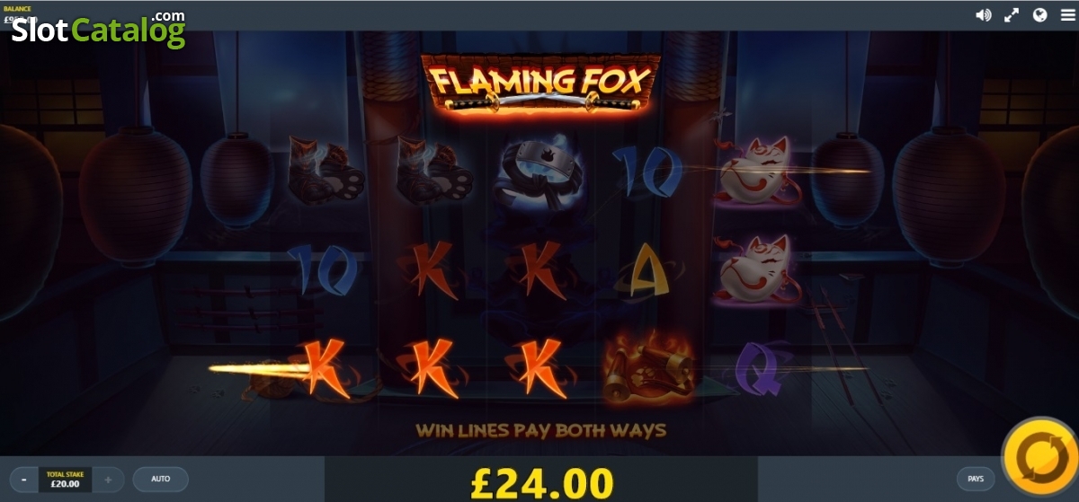This screenshot has width=1079, height=502.
Task: Toggle fullscreen with the expand arrows icon
Action: click(1012, 15)
